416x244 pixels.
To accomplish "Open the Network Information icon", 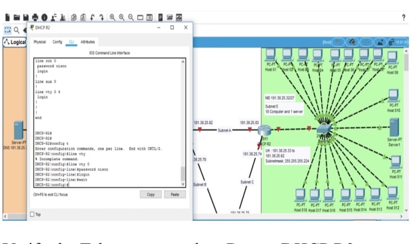I will [x=44, y=18].
